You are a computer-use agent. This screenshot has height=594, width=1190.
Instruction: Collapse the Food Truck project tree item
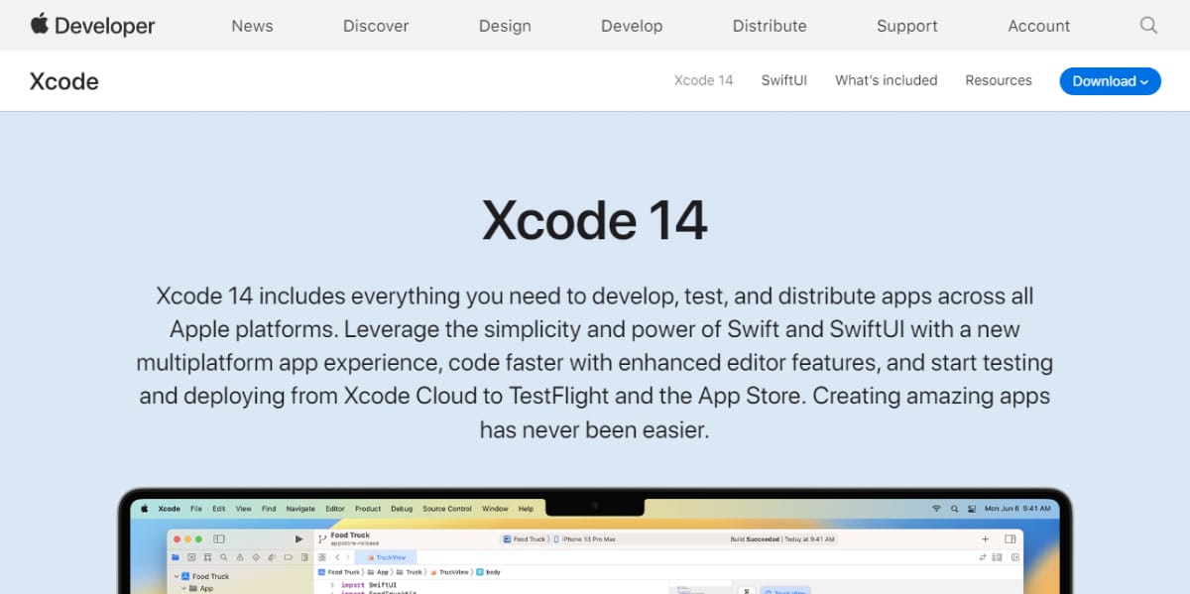click(x=177, y=576)
